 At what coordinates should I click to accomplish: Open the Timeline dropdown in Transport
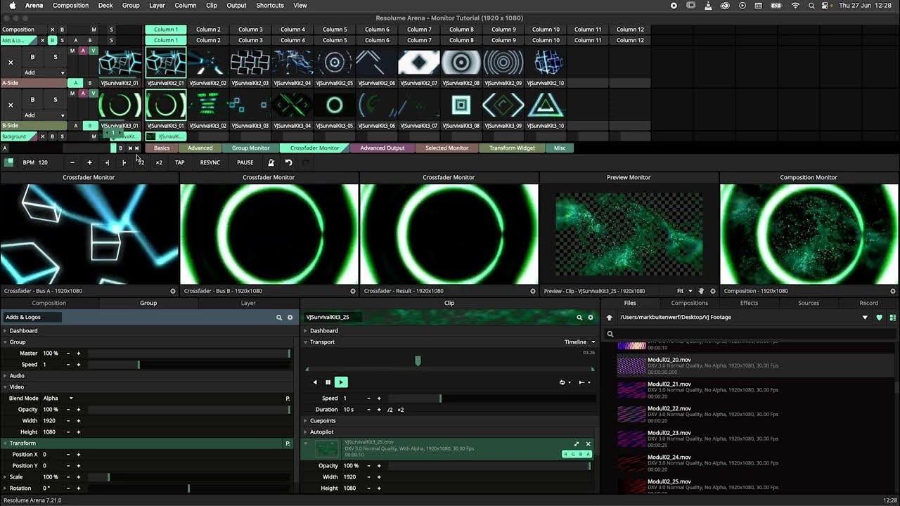(x=579, y=342)
